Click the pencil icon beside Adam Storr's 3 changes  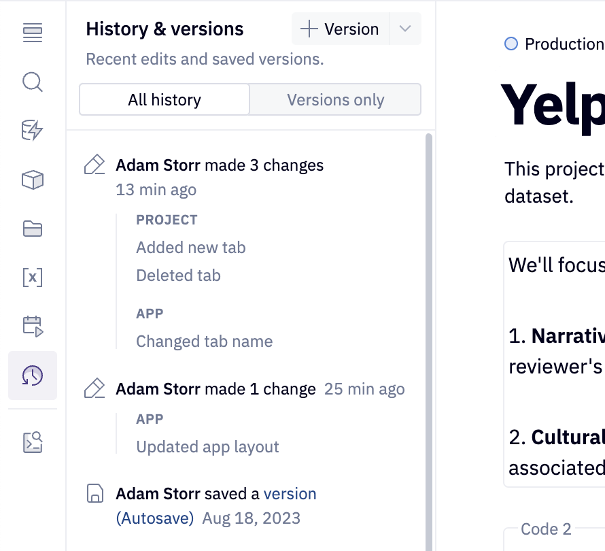click(x=94, y=163)
